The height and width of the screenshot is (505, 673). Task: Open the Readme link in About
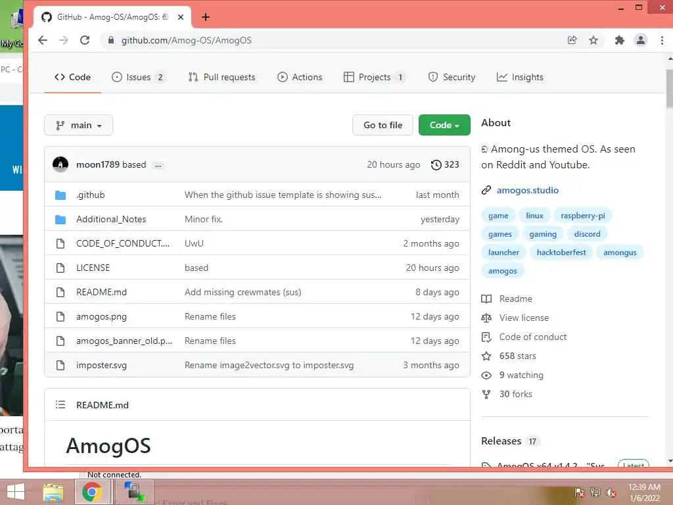tap(515, 299)
